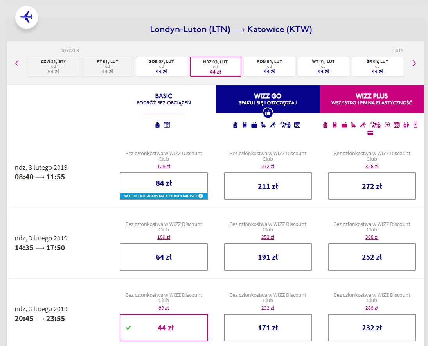This screenshot has height=346, width=428.
Task: Open the non-member link above 211 zł
Action: 268,167
